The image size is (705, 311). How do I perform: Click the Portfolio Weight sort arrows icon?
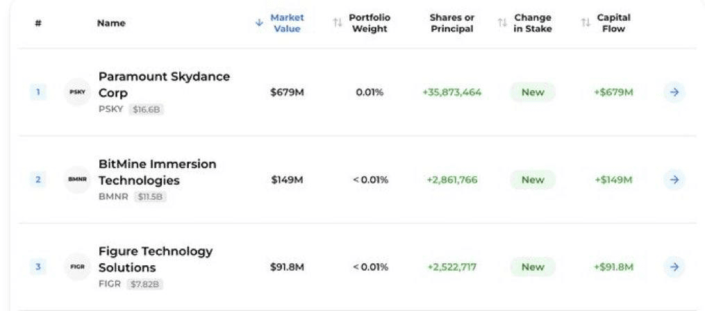(x=338, y=23)
